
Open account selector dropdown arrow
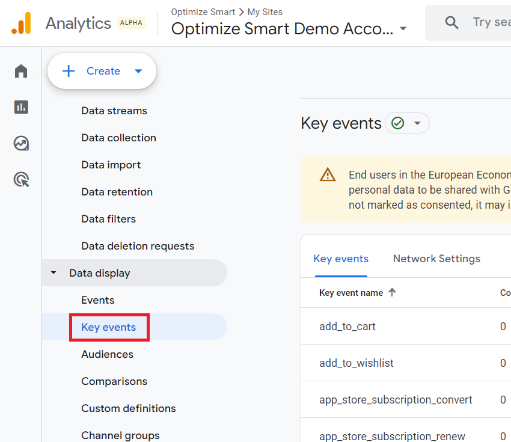click(403, 29)
